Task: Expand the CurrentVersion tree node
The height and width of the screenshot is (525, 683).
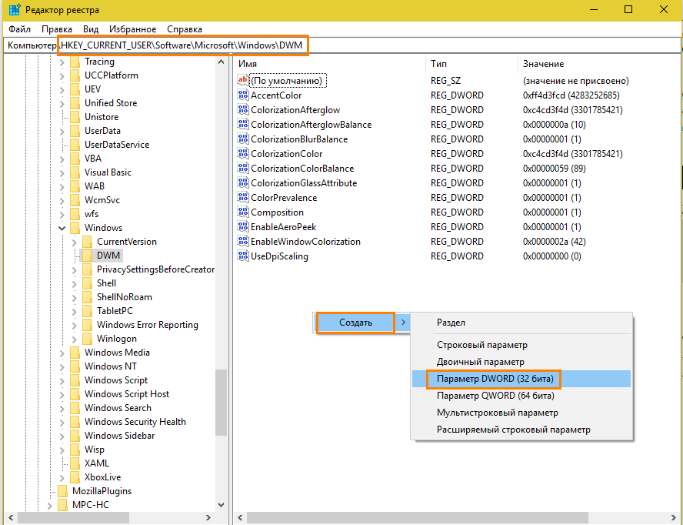Action: point(75,242)
